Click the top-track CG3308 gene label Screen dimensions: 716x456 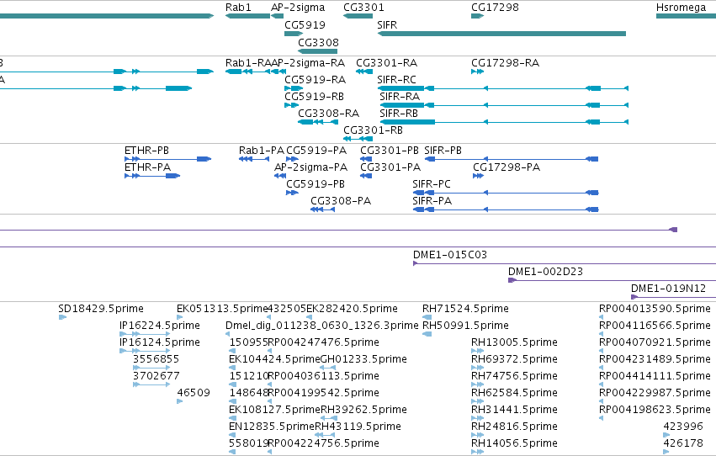(x=318, y=42)
